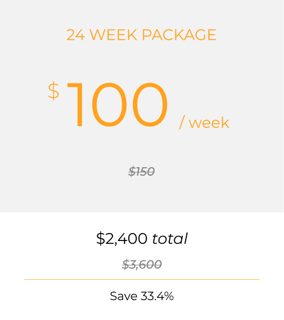Select the number "24" in the heading
284x320 pixels.
coord(76,35)
